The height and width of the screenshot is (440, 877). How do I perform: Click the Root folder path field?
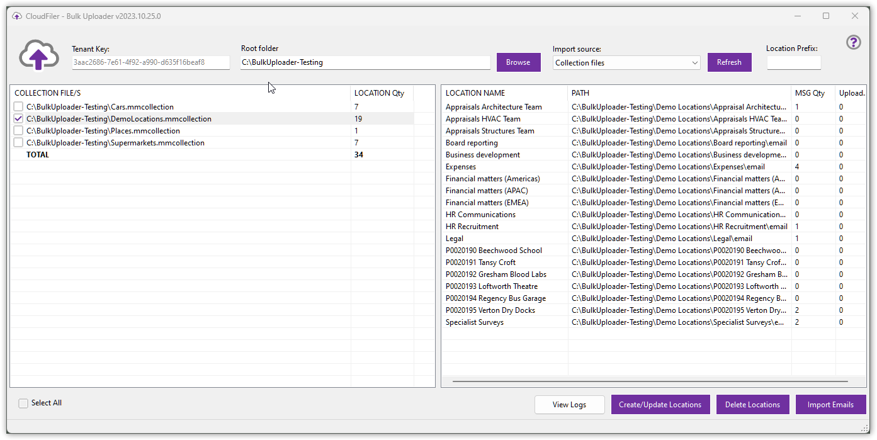(x=365, y=62)
